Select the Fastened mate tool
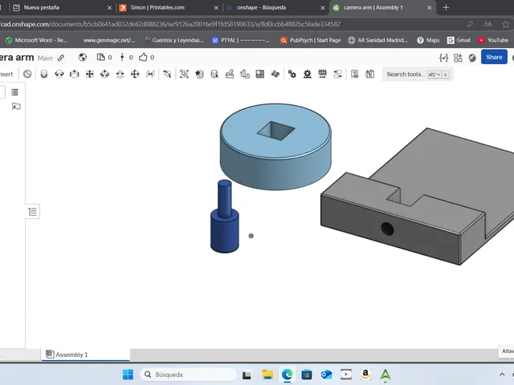The width and height of the screenshot is (514, 385). [44, 75]
